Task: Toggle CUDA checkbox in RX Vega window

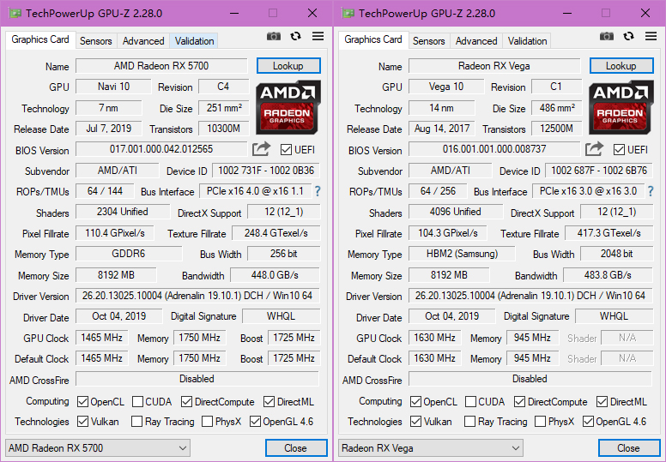Action: coord(470,402)
